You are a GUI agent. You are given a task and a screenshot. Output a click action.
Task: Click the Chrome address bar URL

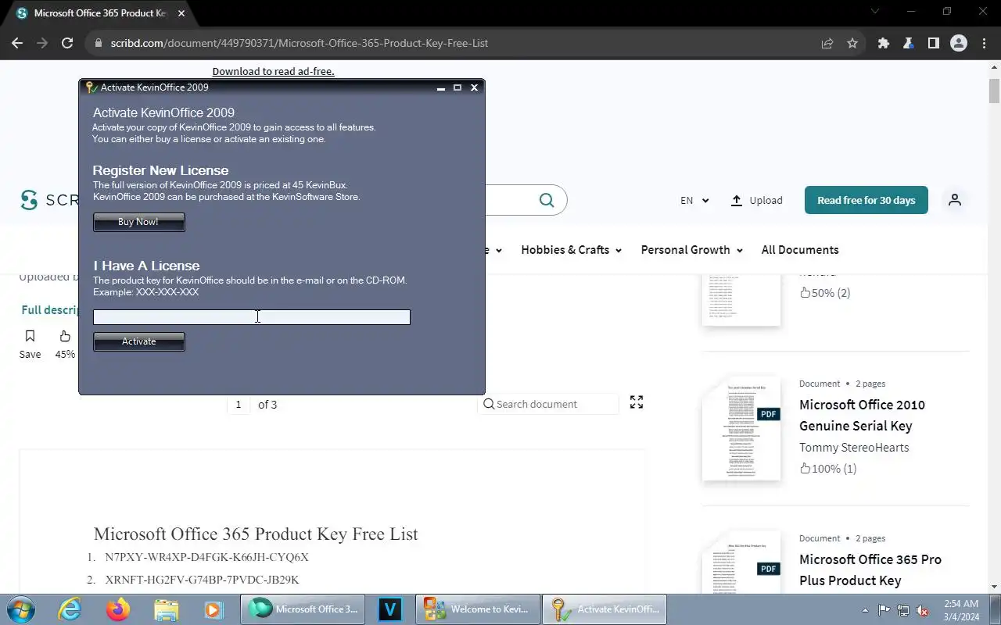coord(299,43)
